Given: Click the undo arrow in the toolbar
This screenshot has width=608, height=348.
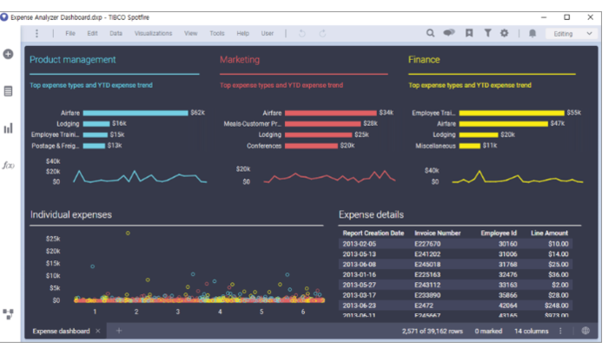Looking at the screenshot, I should click(x=302, y=33).
